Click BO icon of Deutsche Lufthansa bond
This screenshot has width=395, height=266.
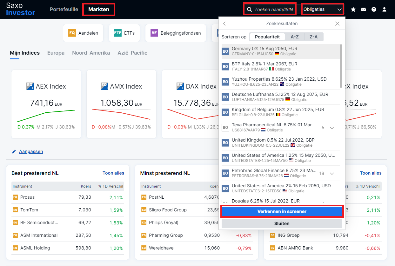(x=225, y=97)
